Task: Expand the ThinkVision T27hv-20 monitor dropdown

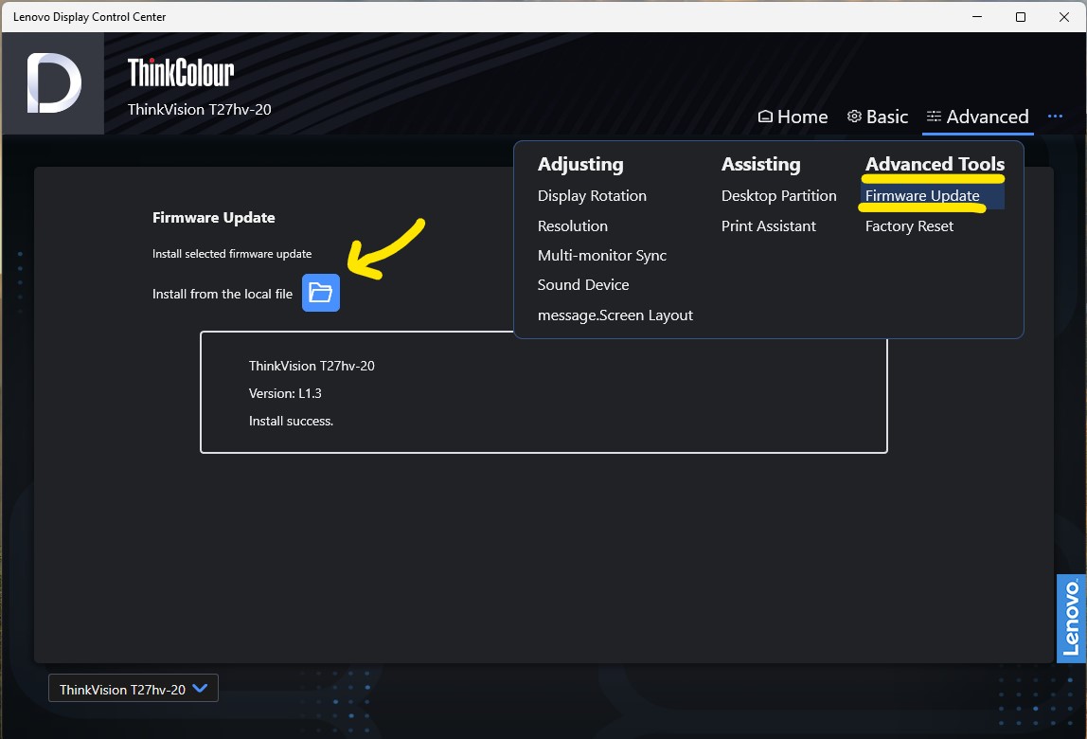Action: click(134, 689)
